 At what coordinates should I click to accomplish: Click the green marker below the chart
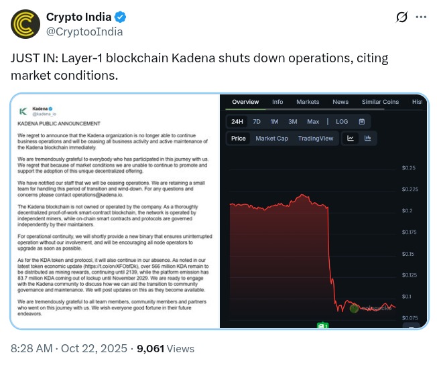(x=322, y=325)
